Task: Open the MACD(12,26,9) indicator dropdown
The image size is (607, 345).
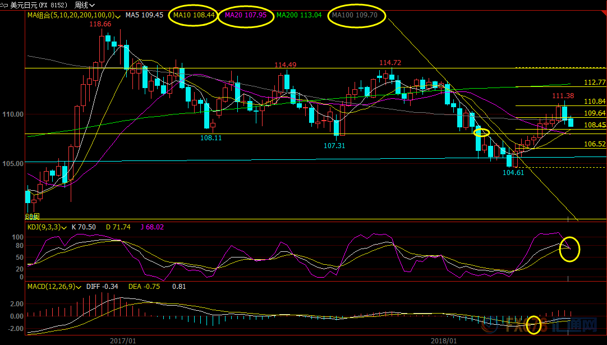Action: [80, 287]
